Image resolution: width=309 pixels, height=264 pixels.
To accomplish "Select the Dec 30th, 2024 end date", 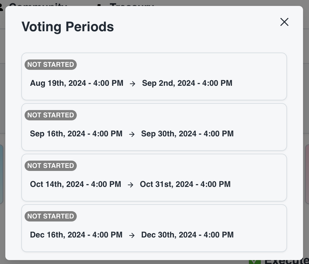I will tap(187, 235).
